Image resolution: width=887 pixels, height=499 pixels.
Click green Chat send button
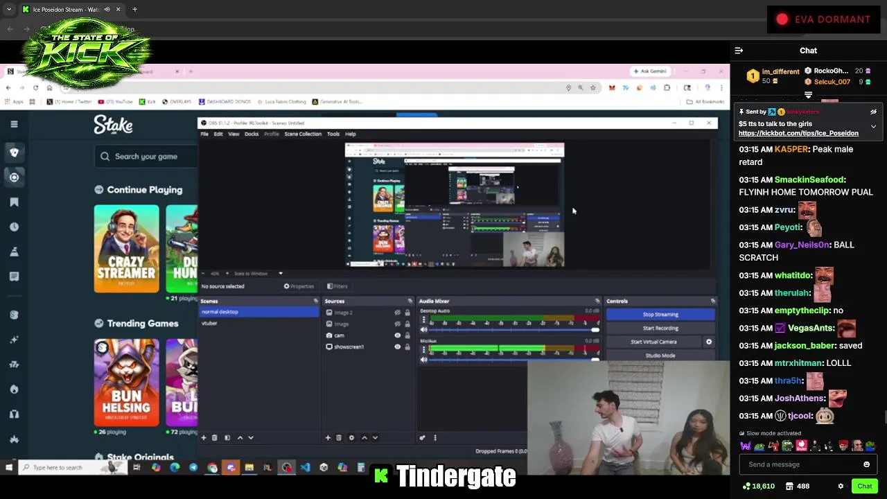coord(864,486)
